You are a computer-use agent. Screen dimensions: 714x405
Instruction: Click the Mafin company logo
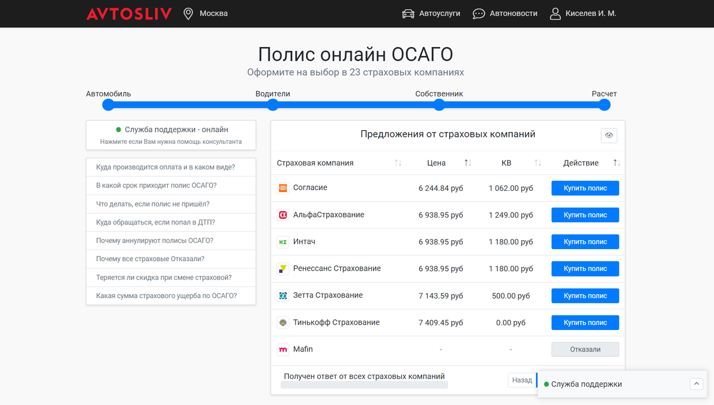283,349
